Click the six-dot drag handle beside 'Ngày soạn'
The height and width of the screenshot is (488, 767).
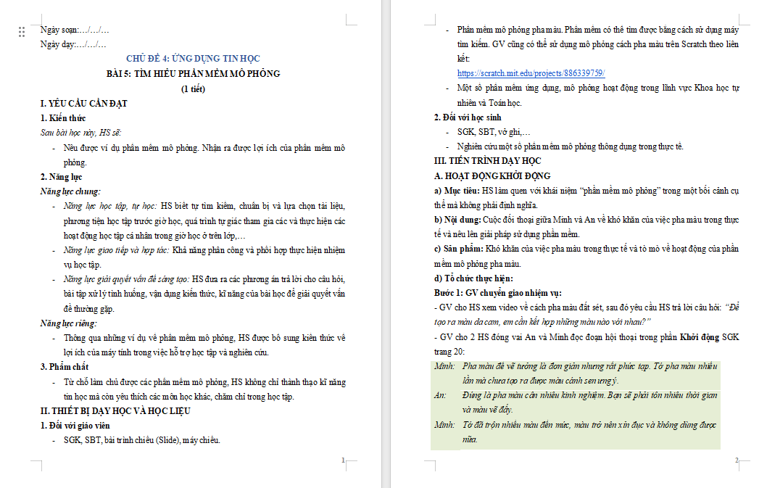click(x=22, y=32)
